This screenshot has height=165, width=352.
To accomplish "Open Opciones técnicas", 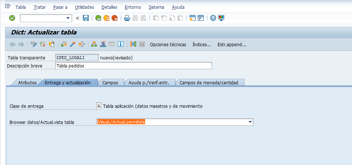I will [x=168, y=44].
